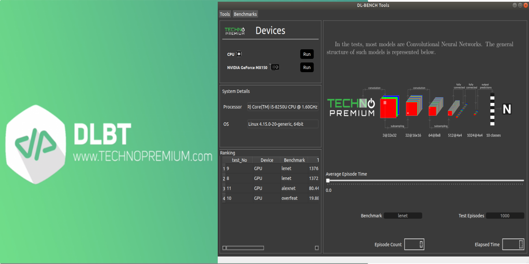Select the overfeat benchmark cell
This screenshot has width=529, height=264.
294,198
